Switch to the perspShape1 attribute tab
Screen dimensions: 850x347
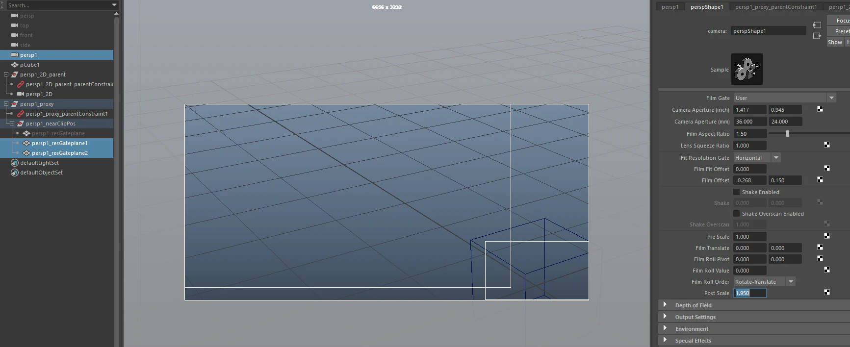[707, 7]
